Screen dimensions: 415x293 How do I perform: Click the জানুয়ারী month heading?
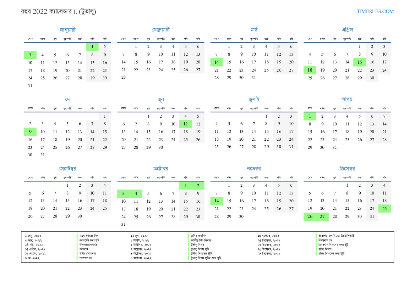(67, 30)
